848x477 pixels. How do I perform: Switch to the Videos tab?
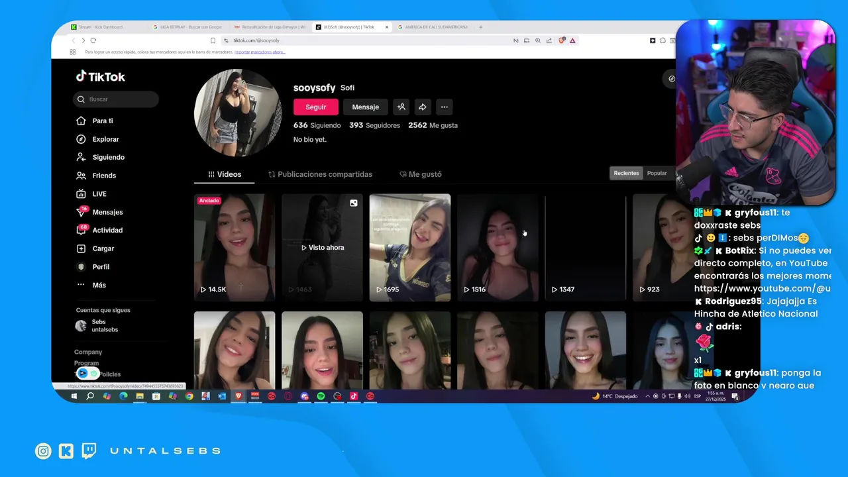pos(225,174)
